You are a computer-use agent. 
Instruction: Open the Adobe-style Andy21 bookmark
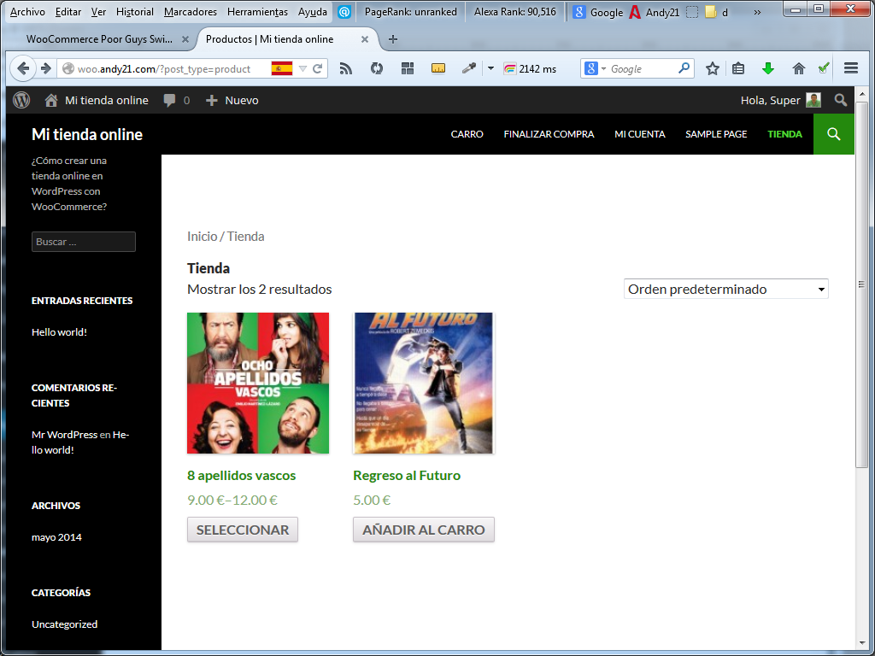point(655,12)
